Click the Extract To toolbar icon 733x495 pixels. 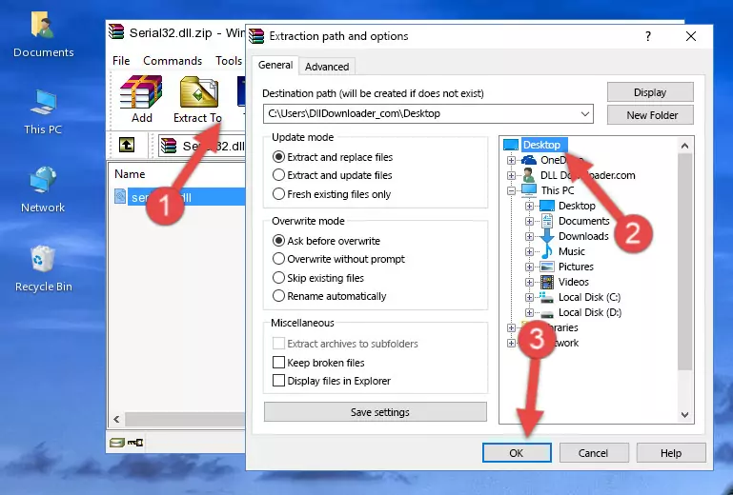coord(197,100)
